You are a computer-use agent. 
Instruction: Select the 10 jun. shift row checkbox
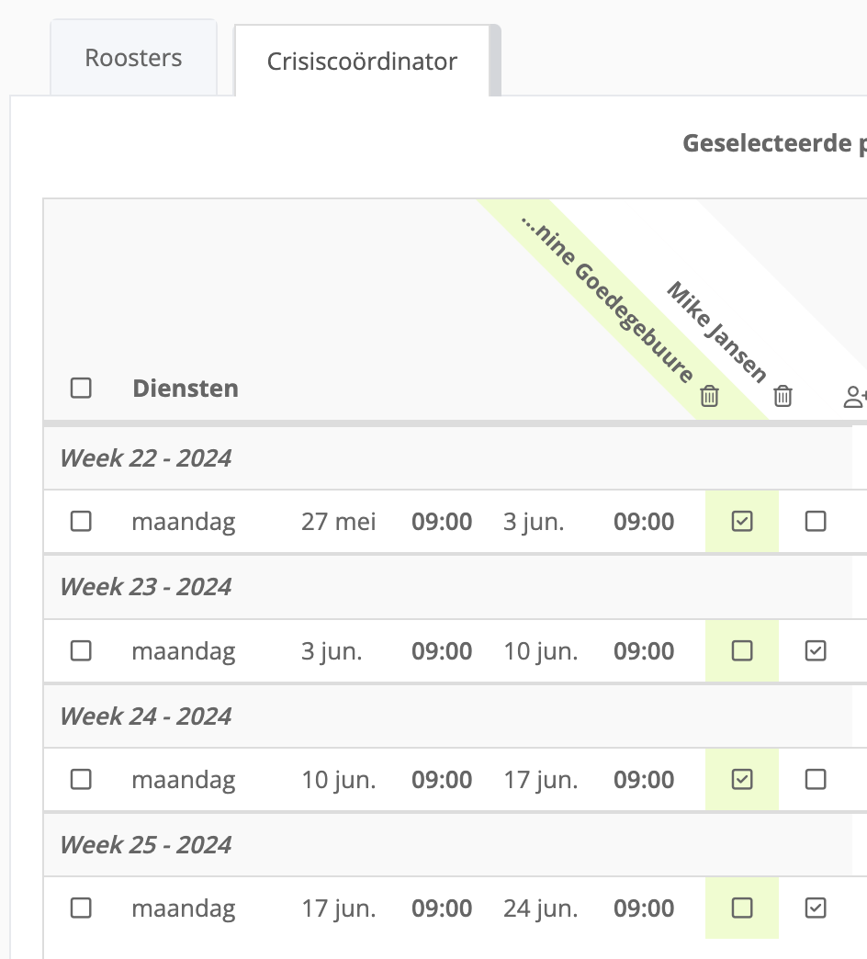(x=81, y=779)
